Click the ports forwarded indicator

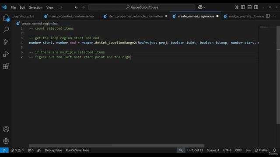tap(31, 150)
